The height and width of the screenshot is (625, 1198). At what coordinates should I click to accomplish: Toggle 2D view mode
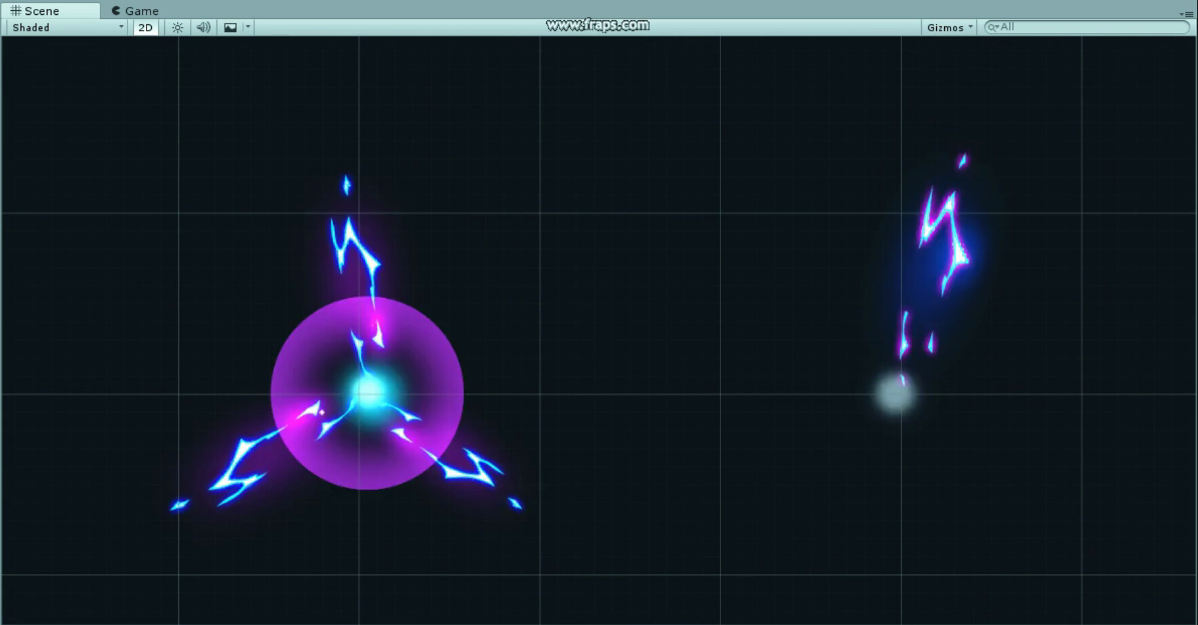coord(144,27)
